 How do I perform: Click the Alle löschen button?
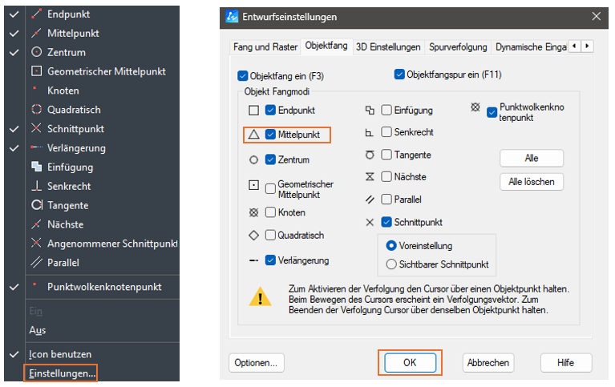(531, 182)
